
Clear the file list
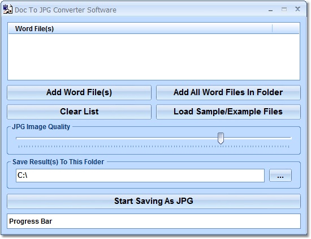79,112
